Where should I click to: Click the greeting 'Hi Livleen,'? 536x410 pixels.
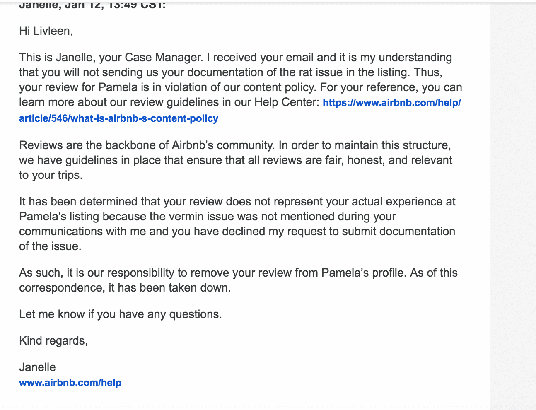coord(46,31)
